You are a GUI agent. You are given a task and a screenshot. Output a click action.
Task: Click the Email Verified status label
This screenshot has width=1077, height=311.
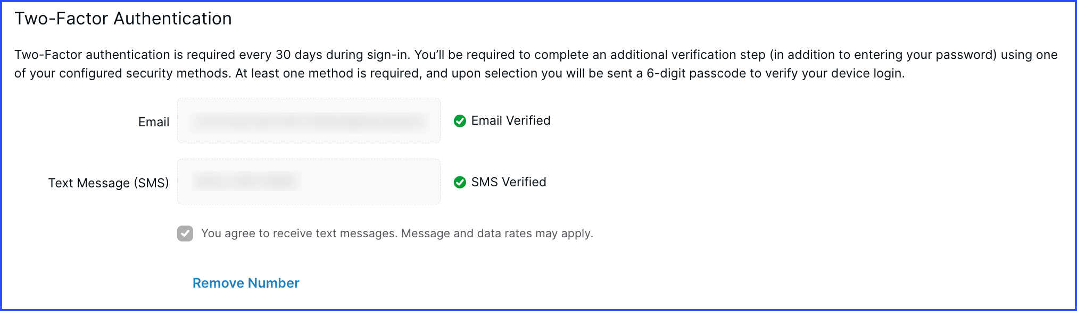(511, 120)
